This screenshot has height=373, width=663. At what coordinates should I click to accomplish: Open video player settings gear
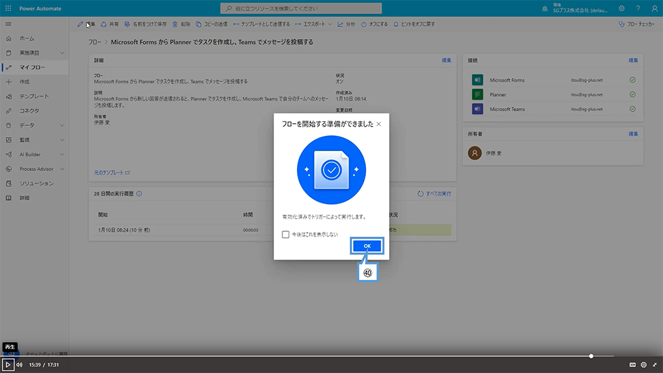(x=644, y=364)
